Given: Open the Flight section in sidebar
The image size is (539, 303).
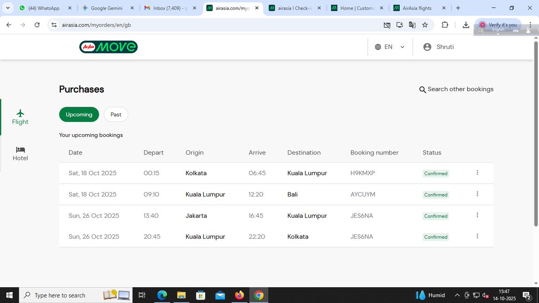Looking at the screenshot, I should click(x=20, y=117).
